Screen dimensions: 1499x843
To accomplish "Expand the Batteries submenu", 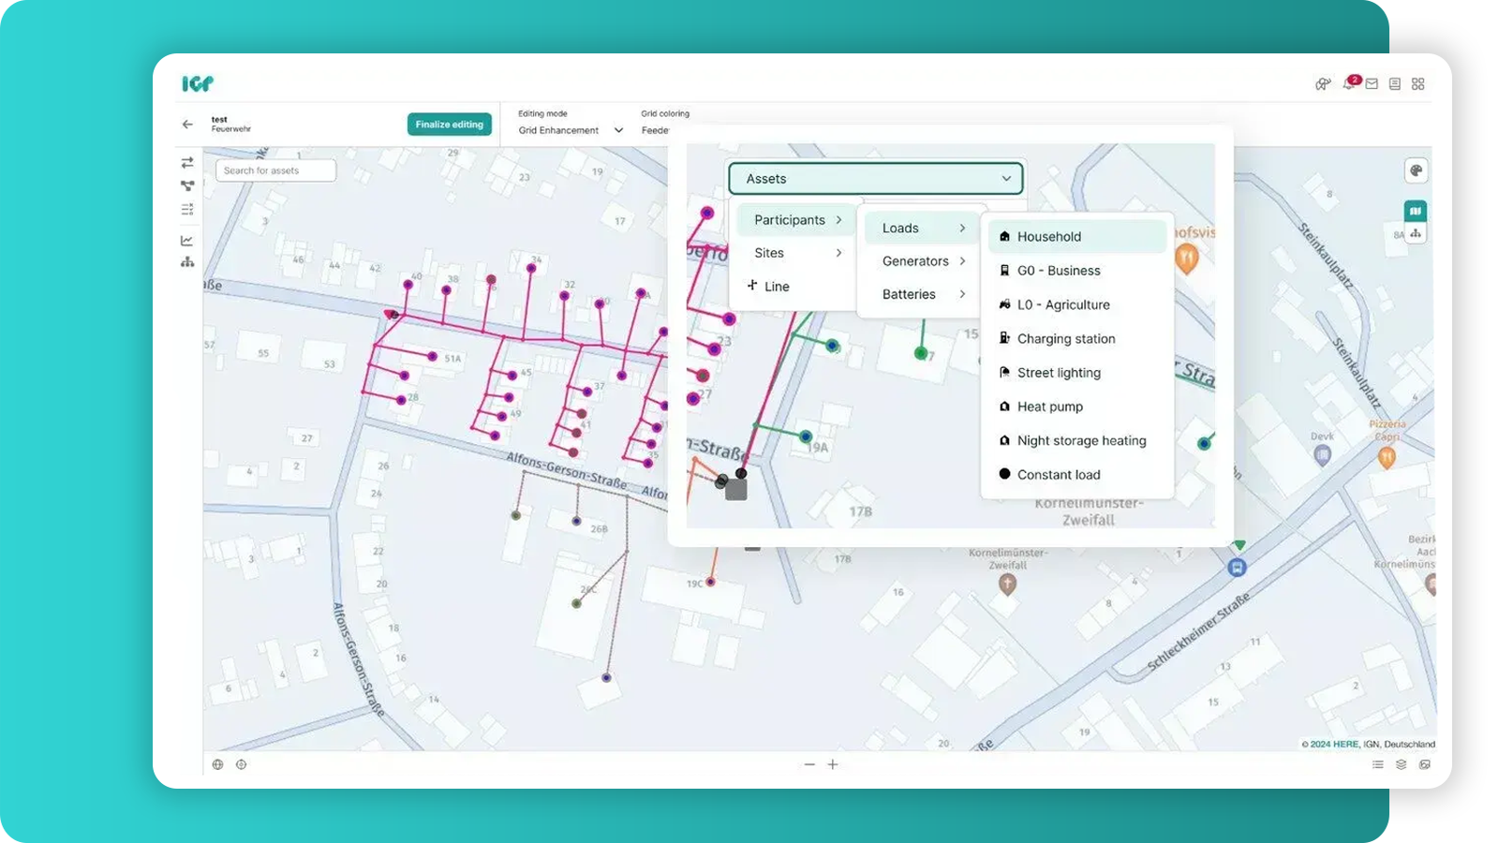I will (923, 294).
